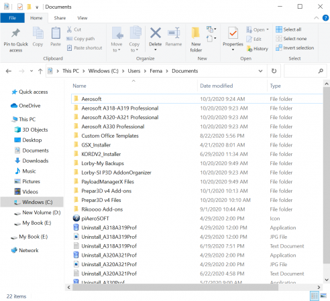This screenshot has height=301, width=330.
Task: Refresh the current folder
Action: click(274, 71)
